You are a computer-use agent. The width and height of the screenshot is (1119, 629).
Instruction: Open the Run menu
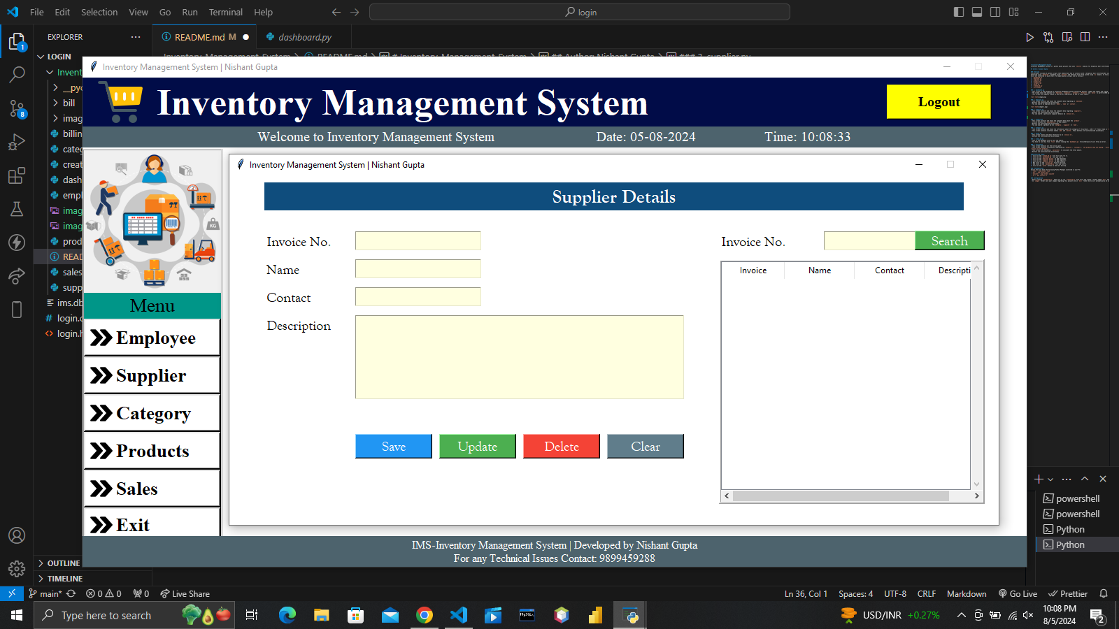tap(190, 12)
